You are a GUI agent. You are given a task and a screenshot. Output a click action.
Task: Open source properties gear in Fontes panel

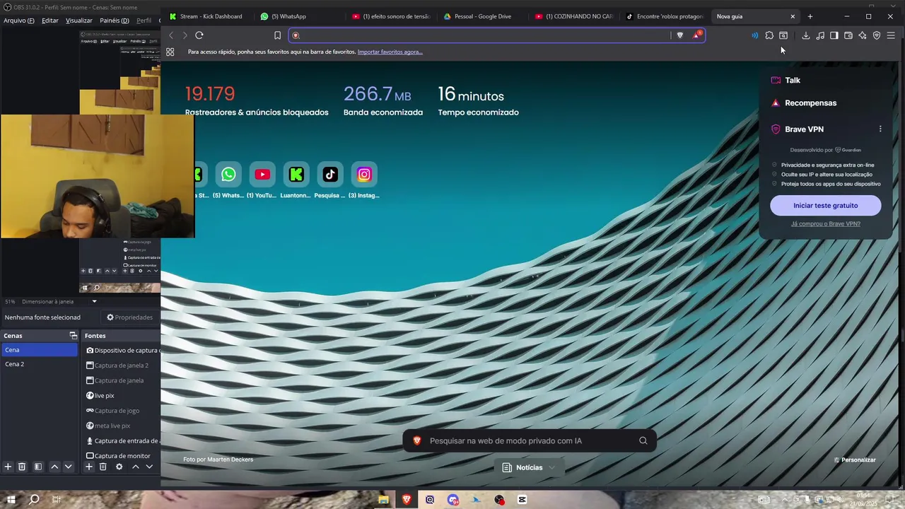(119, 467)
